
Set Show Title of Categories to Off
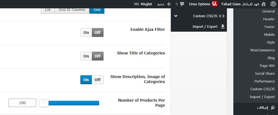click(97, 56)
